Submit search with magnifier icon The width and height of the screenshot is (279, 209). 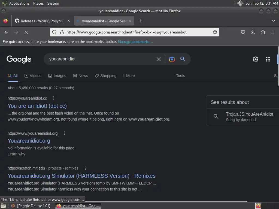click(x=183, y=59)
